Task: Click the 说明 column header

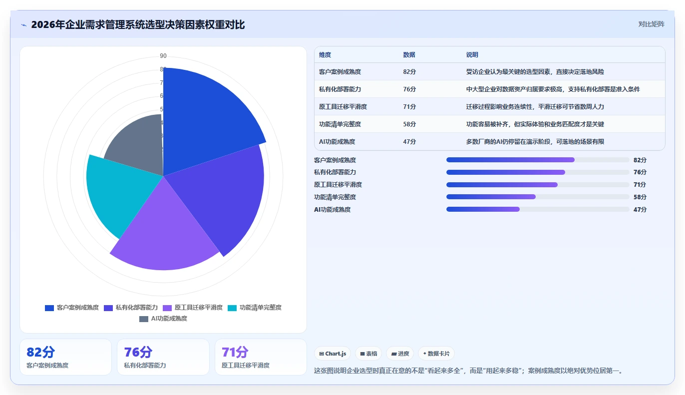Action: click(472, 55)
